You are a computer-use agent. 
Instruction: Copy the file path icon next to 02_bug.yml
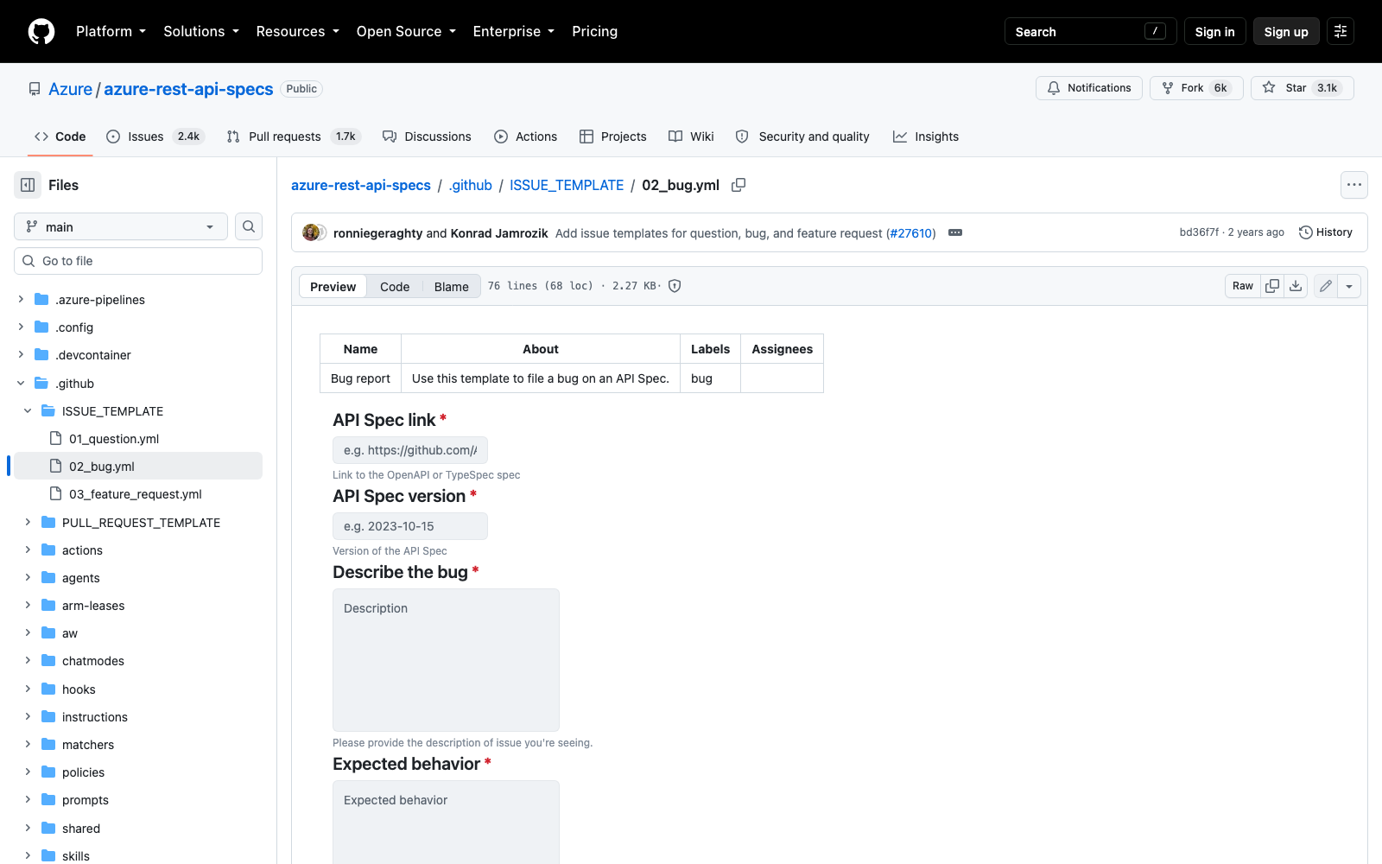pos(739,185)
